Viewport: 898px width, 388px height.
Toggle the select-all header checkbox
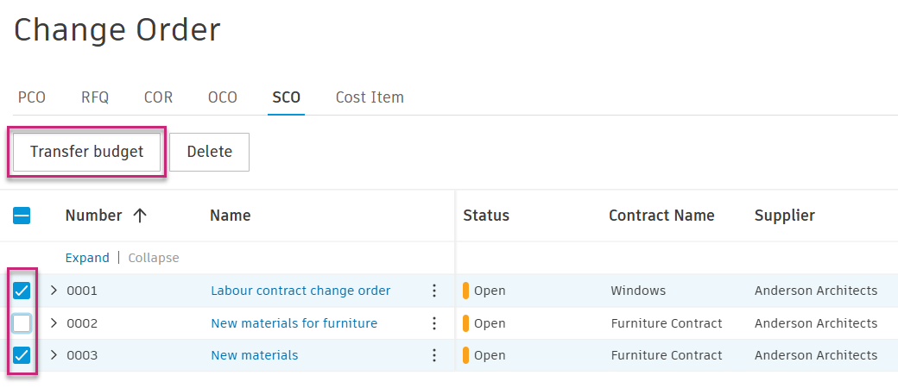(22, 216)
